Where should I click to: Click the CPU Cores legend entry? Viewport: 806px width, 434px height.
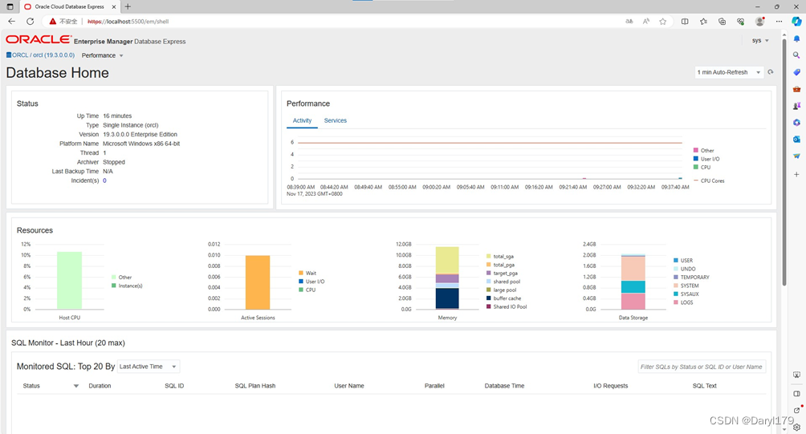click(x=709, y=180)
